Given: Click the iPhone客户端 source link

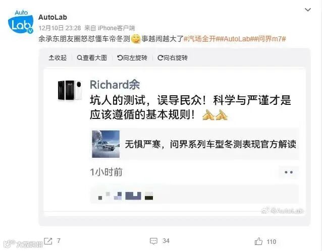Looking at the screenshot, I should [x=116, y=28].
